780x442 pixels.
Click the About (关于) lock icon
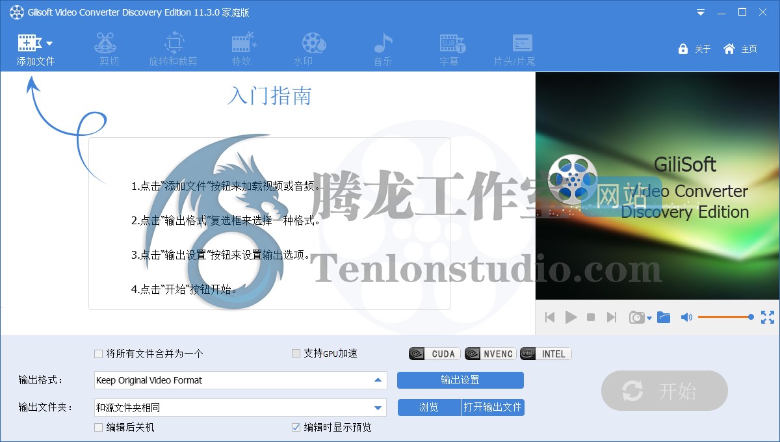point(683,49)
